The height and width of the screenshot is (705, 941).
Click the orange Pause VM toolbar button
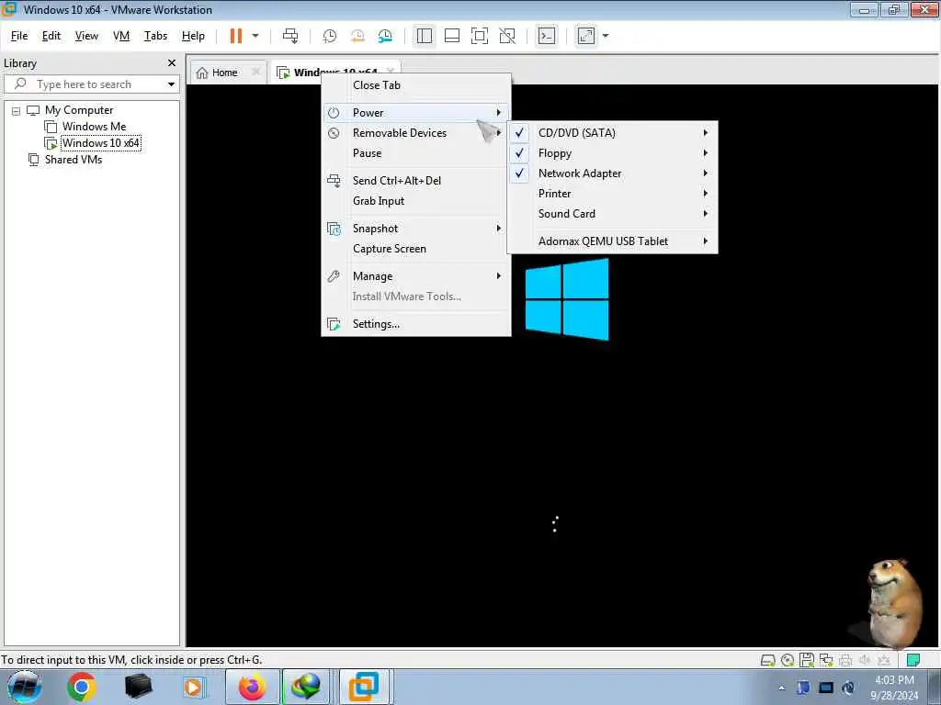236,36
